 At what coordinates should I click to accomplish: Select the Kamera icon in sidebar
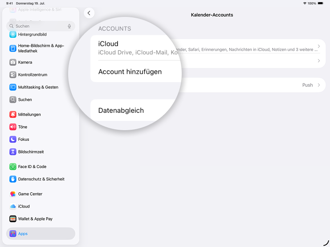click(x=13, y=62)
